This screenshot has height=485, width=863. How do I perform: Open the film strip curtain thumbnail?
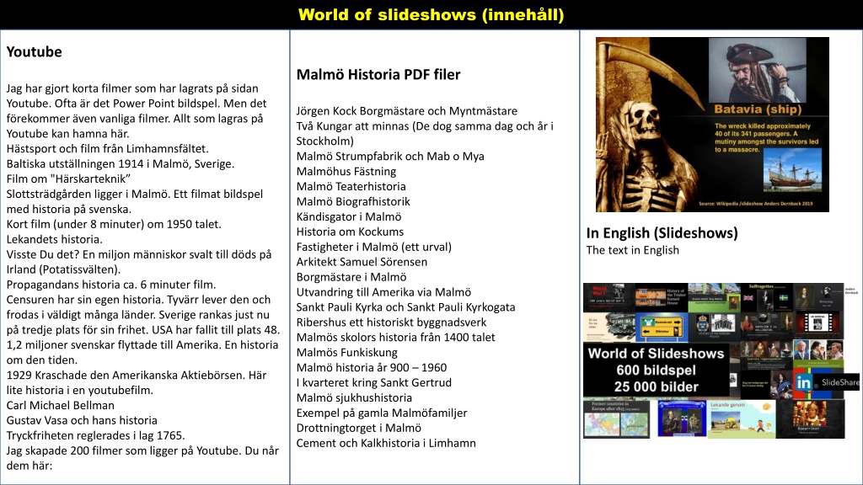pos(818,327)
